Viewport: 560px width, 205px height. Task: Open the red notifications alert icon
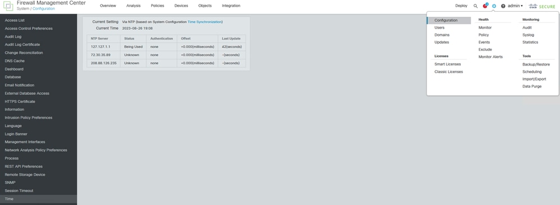click(x=485, y=6)
